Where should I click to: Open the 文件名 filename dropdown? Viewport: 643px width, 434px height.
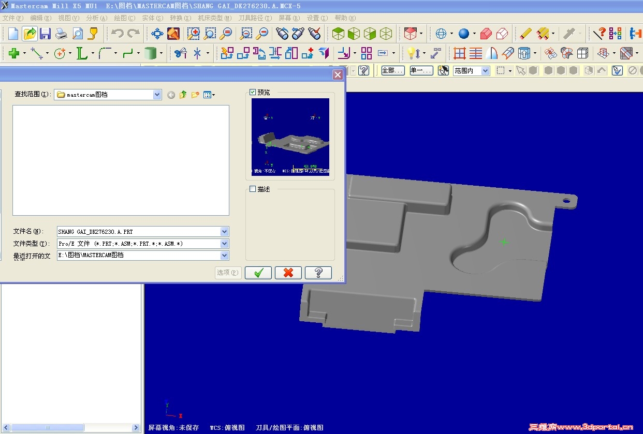point(224,232)
